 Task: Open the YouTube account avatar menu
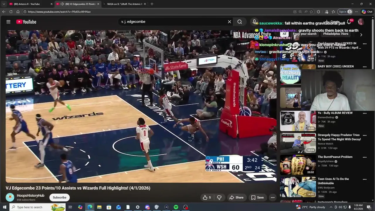(361, 22)
